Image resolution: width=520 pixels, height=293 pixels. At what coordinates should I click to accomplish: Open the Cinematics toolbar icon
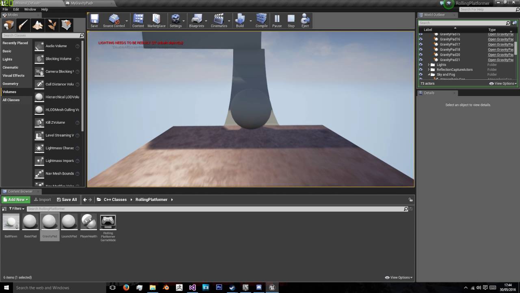(x=219, y=21)
